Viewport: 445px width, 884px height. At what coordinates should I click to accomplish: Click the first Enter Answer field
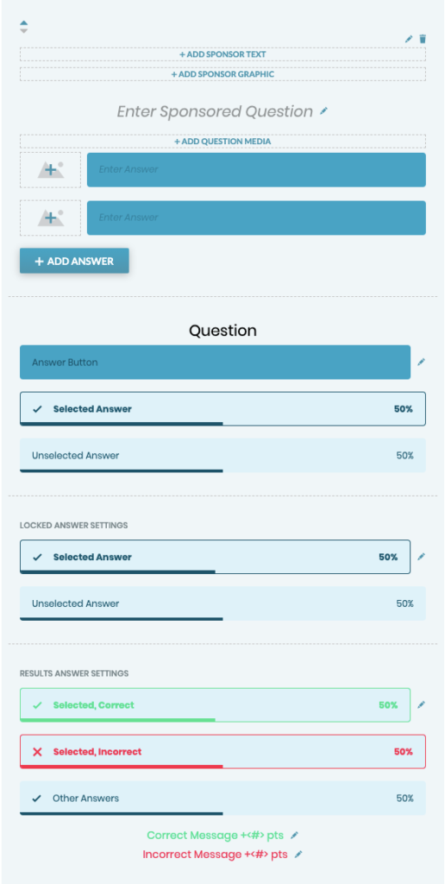click(x=256, y=170)
